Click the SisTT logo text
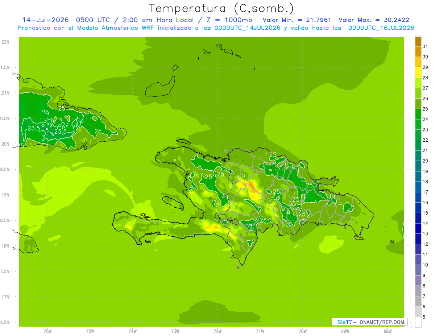 point(344,322)
